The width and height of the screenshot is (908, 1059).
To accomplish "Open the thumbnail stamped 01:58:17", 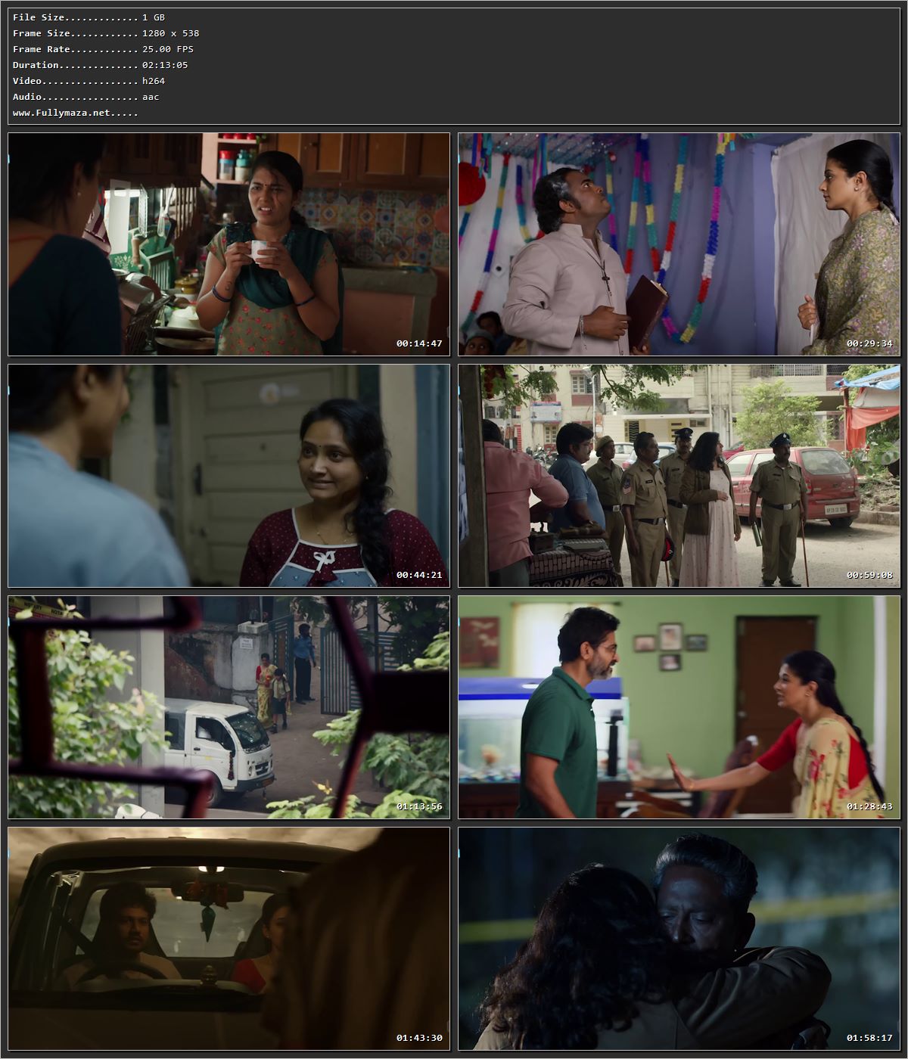I will pyautogui.click(x=679, y=939).
